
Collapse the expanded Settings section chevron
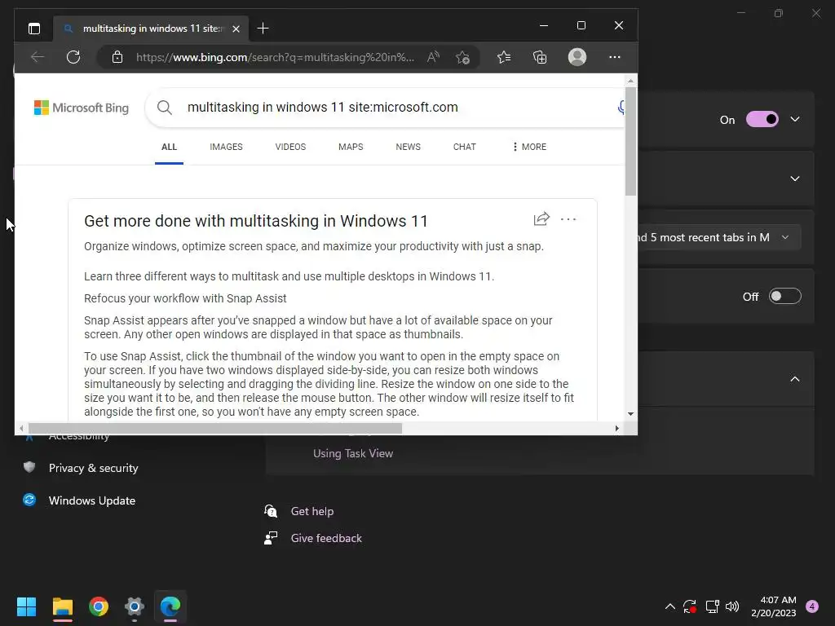795,379
